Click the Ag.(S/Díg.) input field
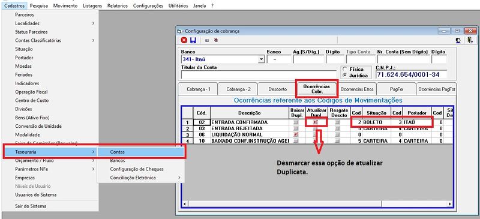 (x=308, y=59)
